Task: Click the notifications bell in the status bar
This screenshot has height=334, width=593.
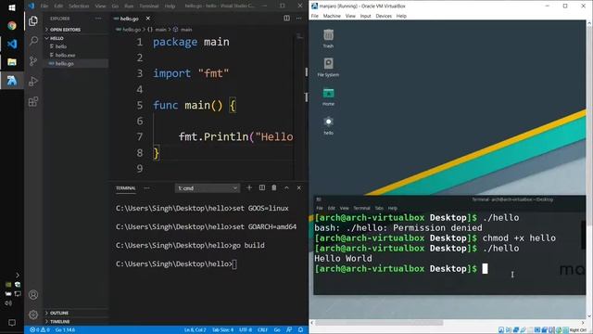Action: 300,330
